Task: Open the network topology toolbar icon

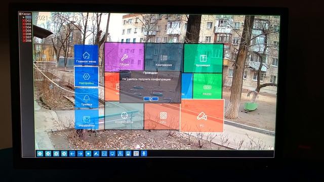Action: (x=120, y=154)
